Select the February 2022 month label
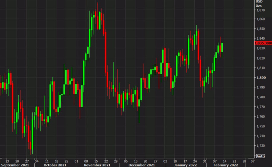Image resolution: width=272 pixels, height=167 pixels. (226, 165)
